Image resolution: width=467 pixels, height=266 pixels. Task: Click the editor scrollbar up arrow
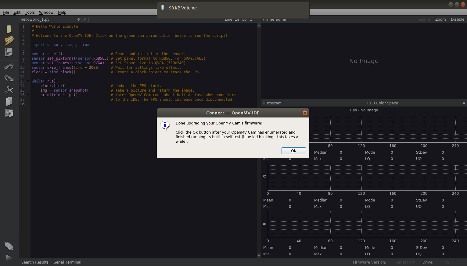[259, 26]
